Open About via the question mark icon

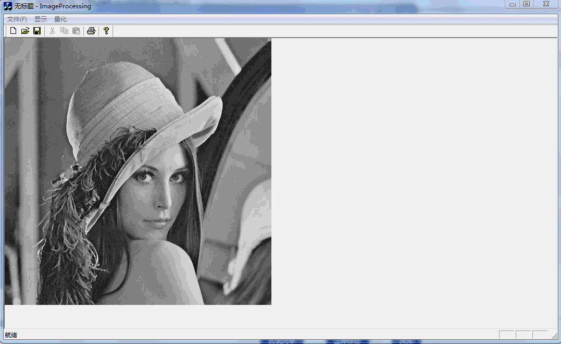pos(106,31)
